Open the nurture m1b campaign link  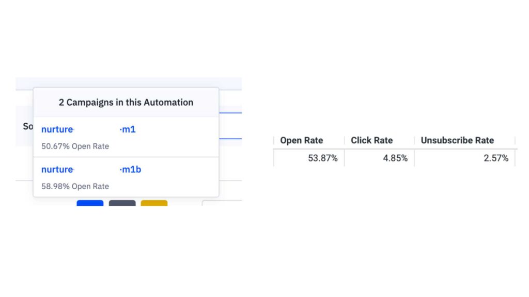91,169
